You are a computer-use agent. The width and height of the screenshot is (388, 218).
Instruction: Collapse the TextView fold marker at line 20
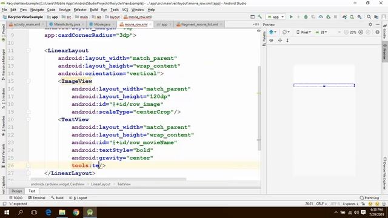pos(28,119)
